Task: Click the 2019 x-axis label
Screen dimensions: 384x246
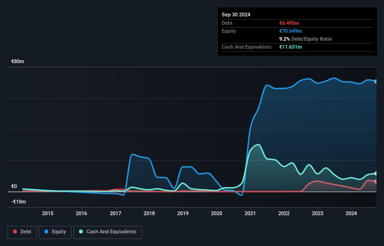Action: [x=183, y=213]
